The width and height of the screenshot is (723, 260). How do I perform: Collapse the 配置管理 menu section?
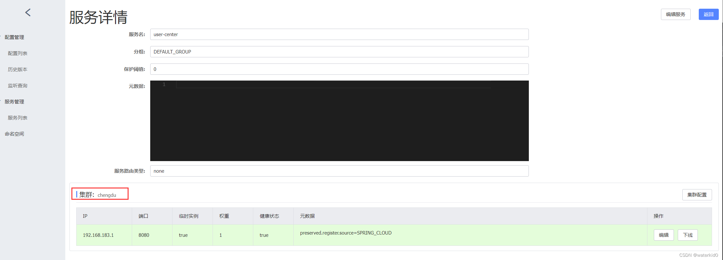(14, 37)
